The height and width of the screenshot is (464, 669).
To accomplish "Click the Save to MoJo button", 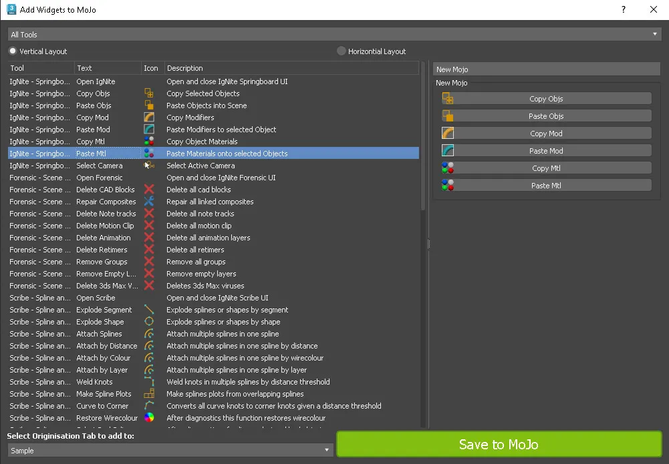I will 499,445.
